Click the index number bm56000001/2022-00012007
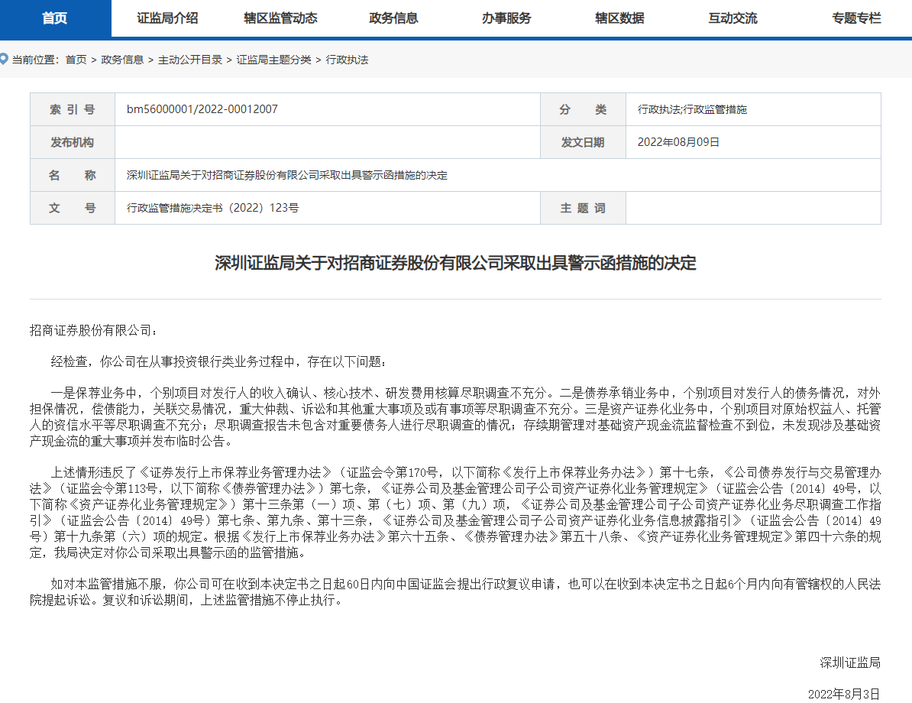The image size is (912, 703). point(202,109)
